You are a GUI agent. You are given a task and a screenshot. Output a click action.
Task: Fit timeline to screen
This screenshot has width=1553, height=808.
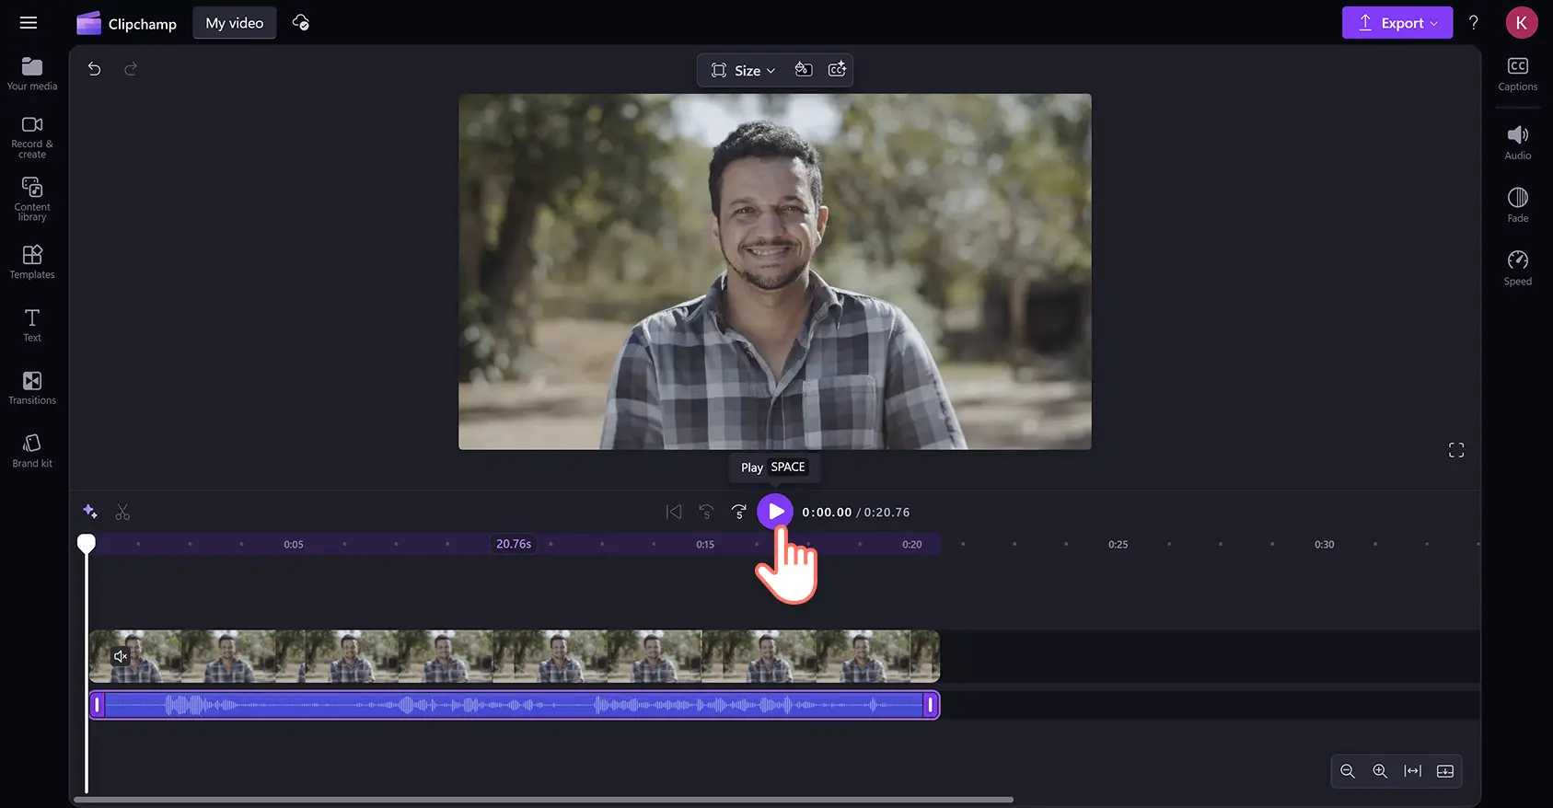pos(1413,771)
